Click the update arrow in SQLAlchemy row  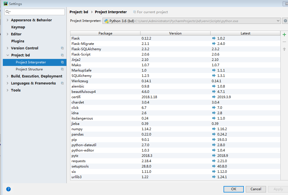click(214, 75)
